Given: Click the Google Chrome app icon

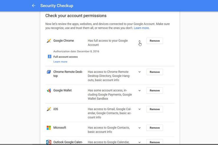Looking at the screenshot, I should pos(49,41).
